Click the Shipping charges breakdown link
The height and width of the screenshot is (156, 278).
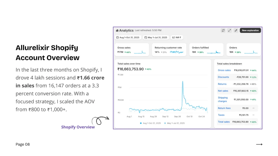(x=223, y=99)
